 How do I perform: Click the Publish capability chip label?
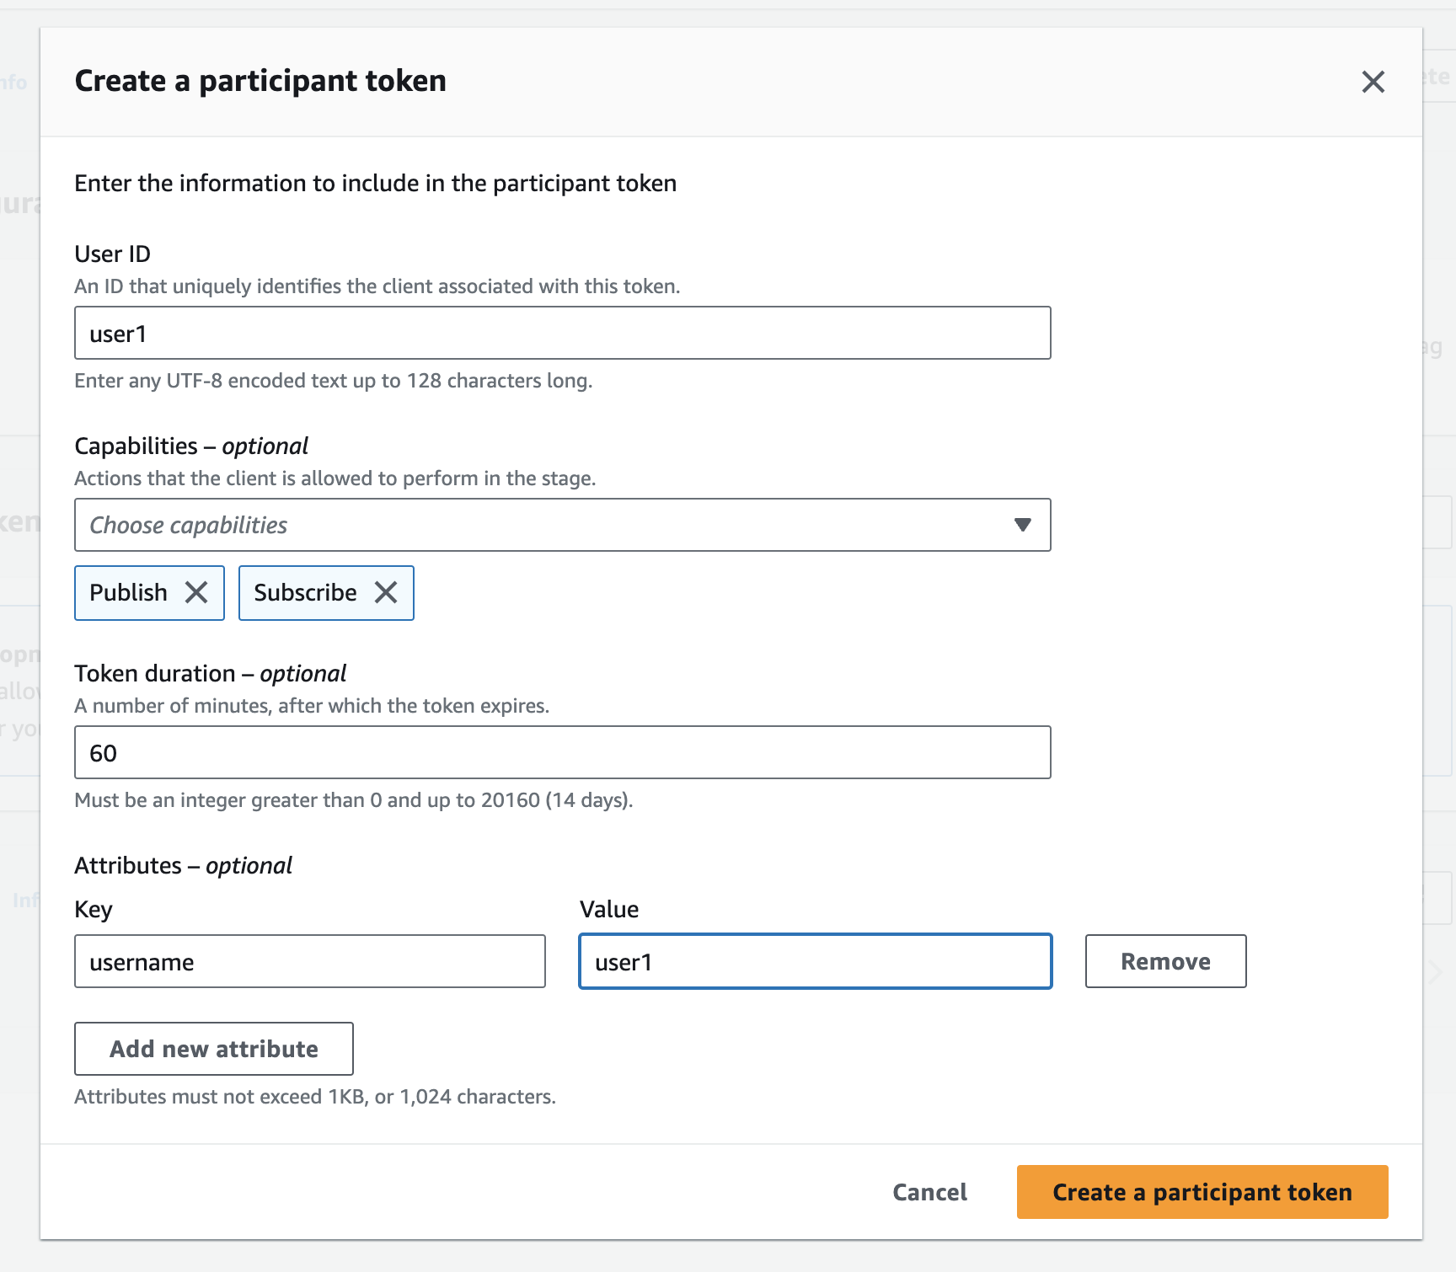tap(129, 593)
